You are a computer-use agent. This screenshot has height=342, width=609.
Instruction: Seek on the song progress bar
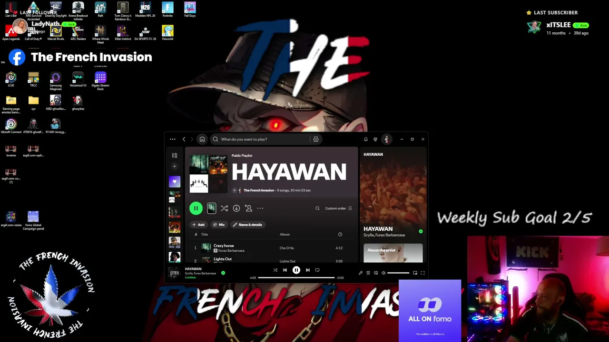(297, 277)
